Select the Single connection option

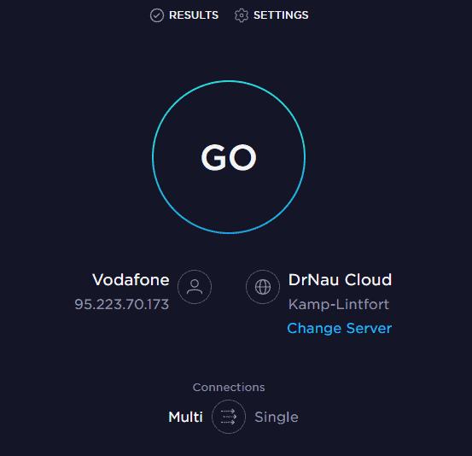(277, 418)
